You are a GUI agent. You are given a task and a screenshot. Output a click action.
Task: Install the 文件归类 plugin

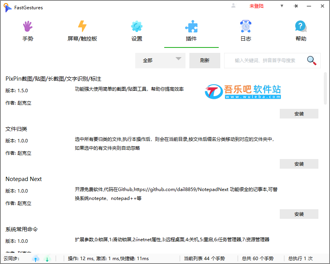[x=299, y=164]
